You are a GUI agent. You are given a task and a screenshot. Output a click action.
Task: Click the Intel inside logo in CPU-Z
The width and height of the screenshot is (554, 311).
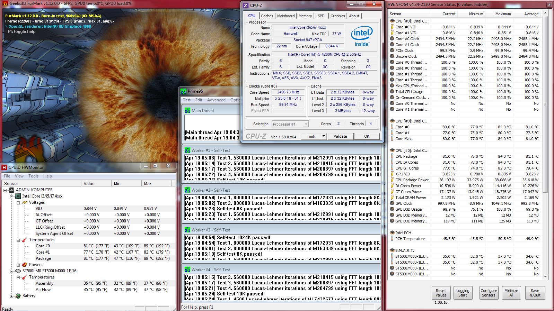click(x=361, y=37)
